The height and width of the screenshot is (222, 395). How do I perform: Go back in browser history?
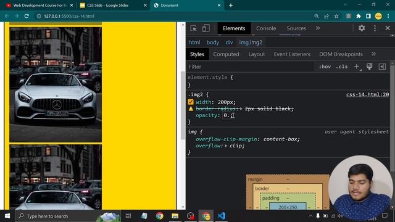coord(7,16)
